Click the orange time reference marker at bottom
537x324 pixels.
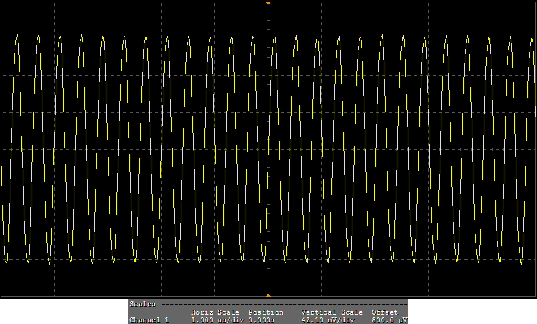268,295
